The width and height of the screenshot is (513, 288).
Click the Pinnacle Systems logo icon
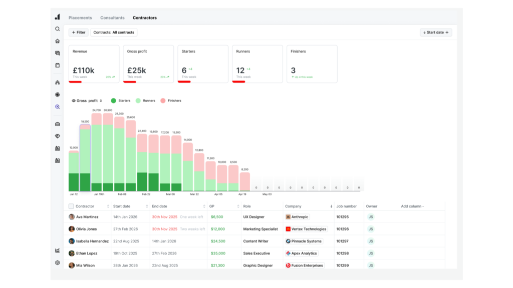click(x=288, y=241)
